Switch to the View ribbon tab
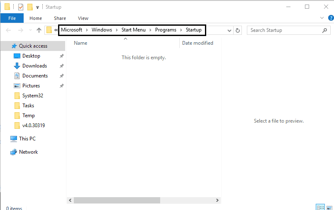The height and width of the screenshot is (210, 334). [x=83, y=18]
